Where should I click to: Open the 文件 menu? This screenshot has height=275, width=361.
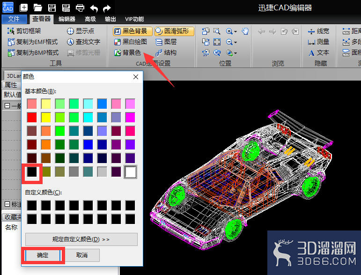point(14,19)
